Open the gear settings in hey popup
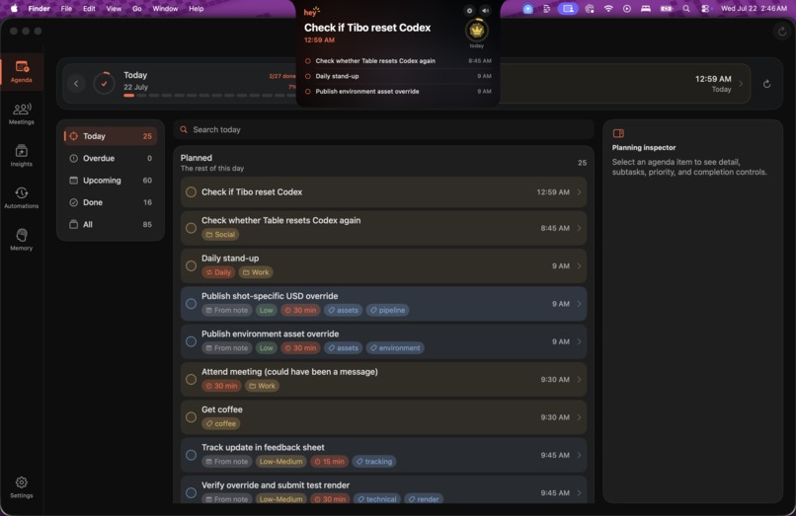796x516 pixels. click(x=469, y=11)
